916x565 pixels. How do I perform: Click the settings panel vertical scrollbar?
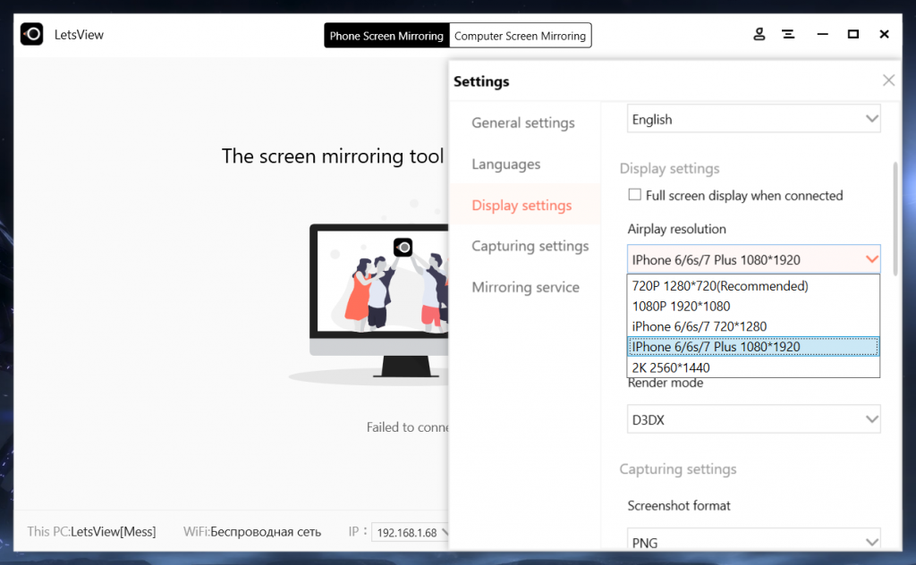pos(895,217)
